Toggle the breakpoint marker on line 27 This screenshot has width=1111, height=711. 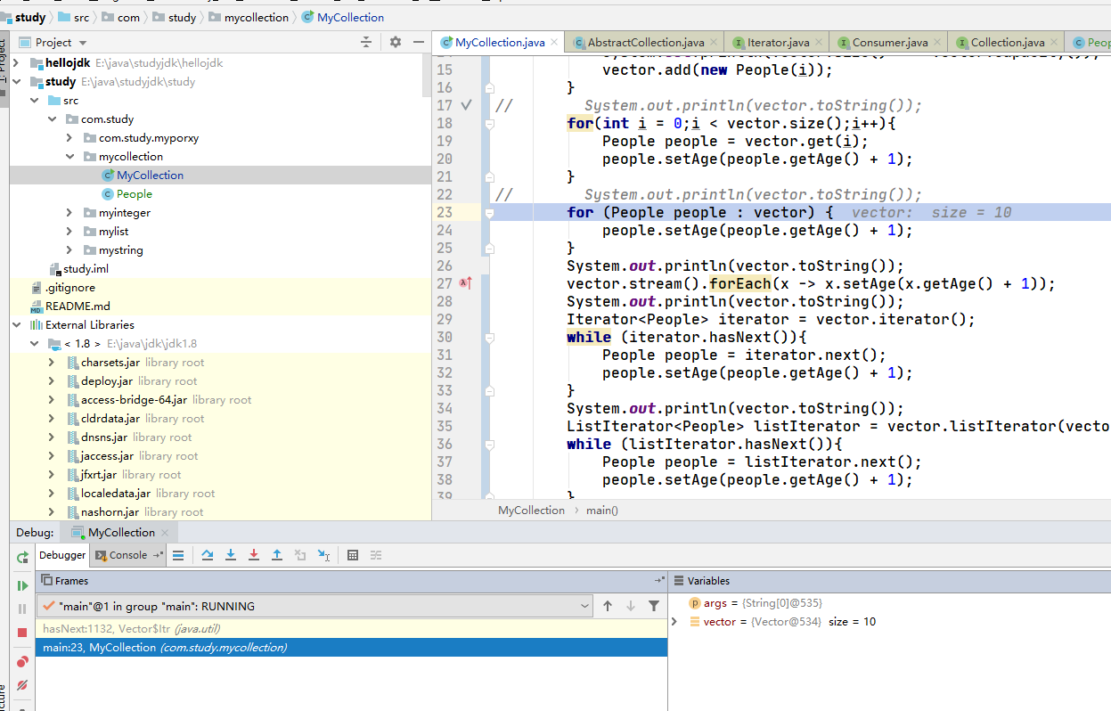(465, 283)
